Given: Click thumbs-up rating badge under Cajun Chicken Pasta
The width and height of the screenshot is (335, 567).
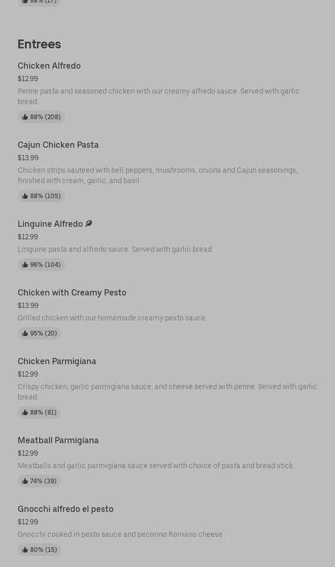Looking at the screenshot, I should pos(41,196).
